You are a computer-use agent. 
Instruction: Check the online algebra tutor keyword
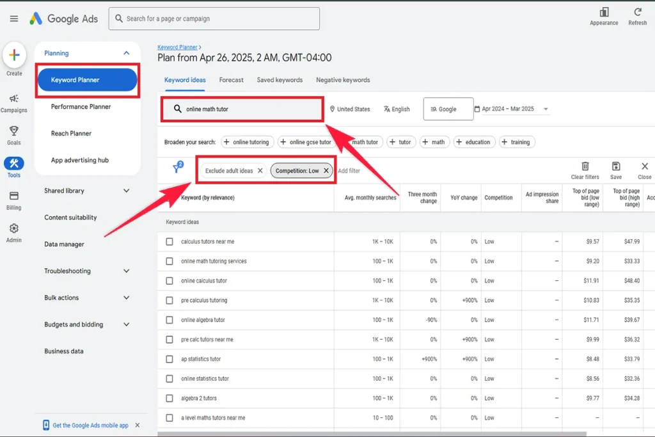click(x=170, y=320)
